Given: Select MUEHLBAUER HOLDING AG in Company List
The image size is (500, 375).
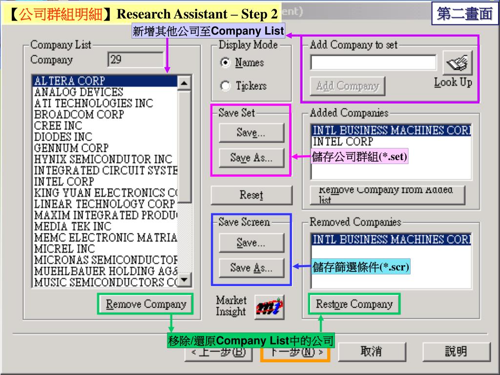Looking at the screenshot, I should click(x=105, y=271).
